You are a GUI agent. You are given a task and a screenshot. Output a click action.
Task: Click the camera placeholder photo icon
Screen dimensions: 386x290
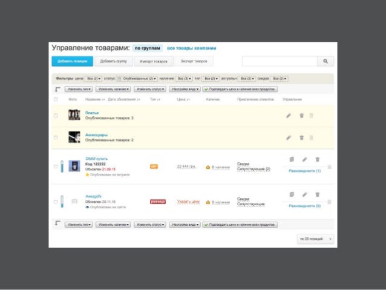click(x=74, y=201)
